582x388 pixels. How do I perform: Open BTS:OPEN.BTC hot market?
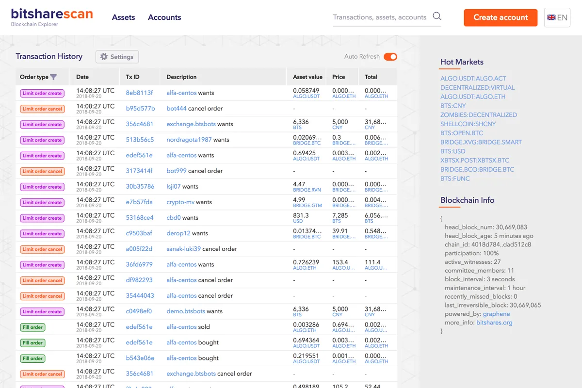click(462, 133)
